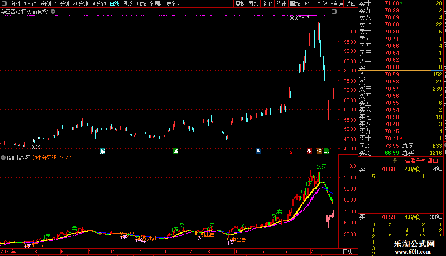Click the 跌 event marker
The width and height of the screenshot is (446, 256).
(x=326, y=151)
